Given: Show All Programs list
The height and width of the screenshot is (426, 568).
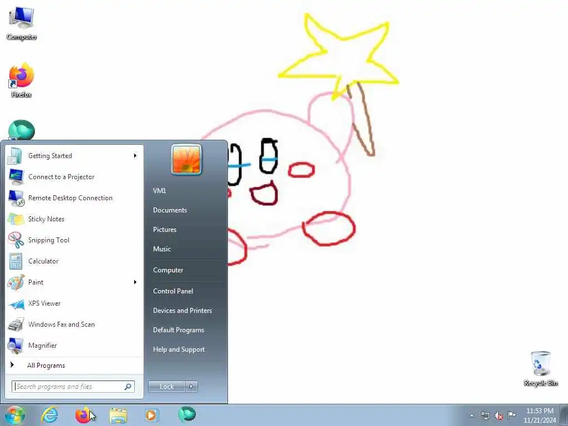Looking at the screenshot, I should (x=46, y=366).
